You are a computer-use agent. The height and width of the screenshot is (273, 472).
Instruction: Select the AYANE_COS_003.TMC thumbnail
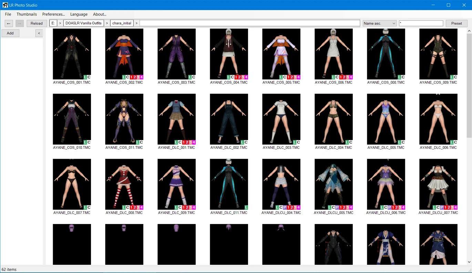176,54
